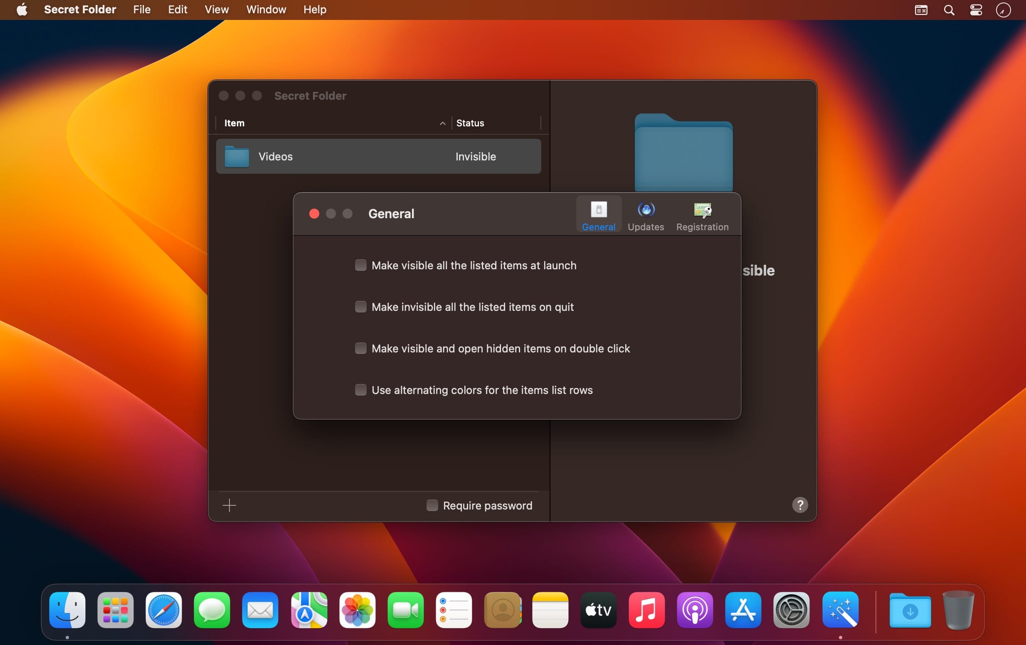Open Mail from the Dock
The height and width of the screenshot is (645, 1026).
(260, 610)
